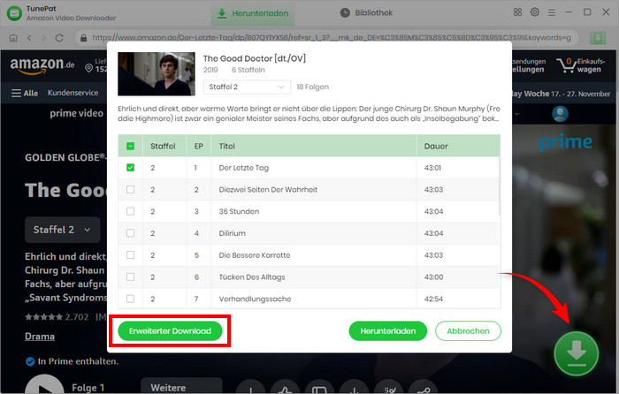Open the Staffel 2 dropdown in dialog
Viewport: 619px width, 394px height.
247,87
